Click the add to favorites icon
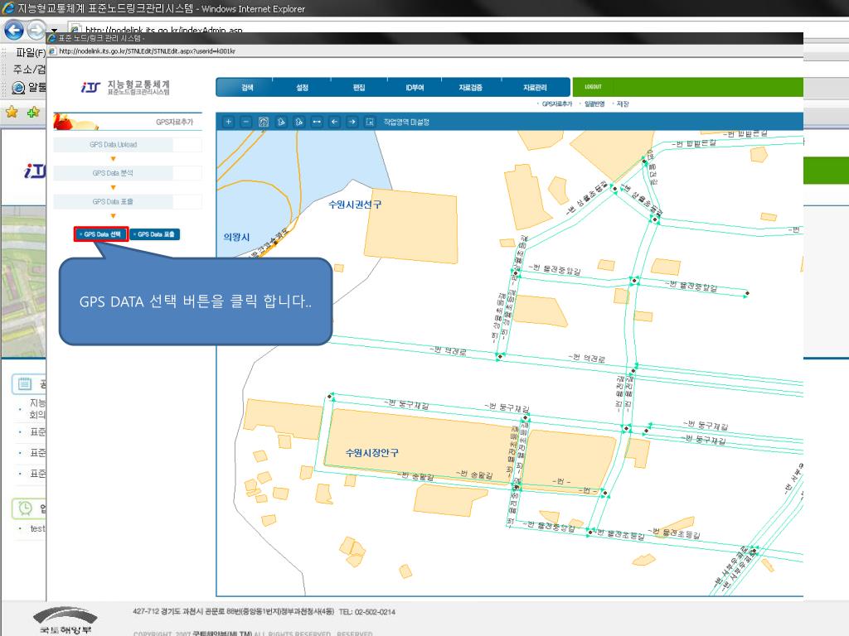This screenshot has height=636, width=849. click(33, 113)
